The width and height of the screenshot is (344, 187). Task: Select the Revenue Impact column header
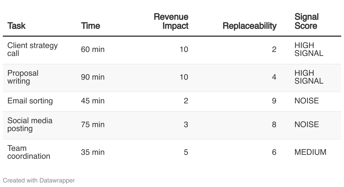pos(171,21)
